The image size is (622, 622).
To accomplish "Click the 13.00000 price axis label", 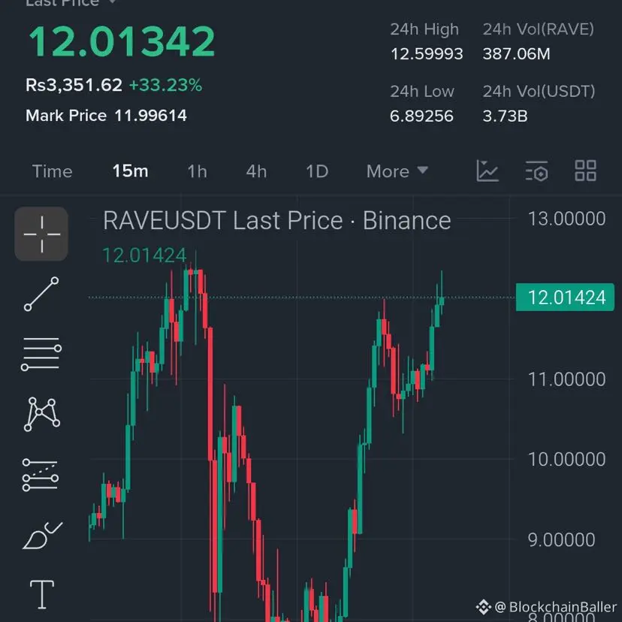I will (x=567, y=219).
